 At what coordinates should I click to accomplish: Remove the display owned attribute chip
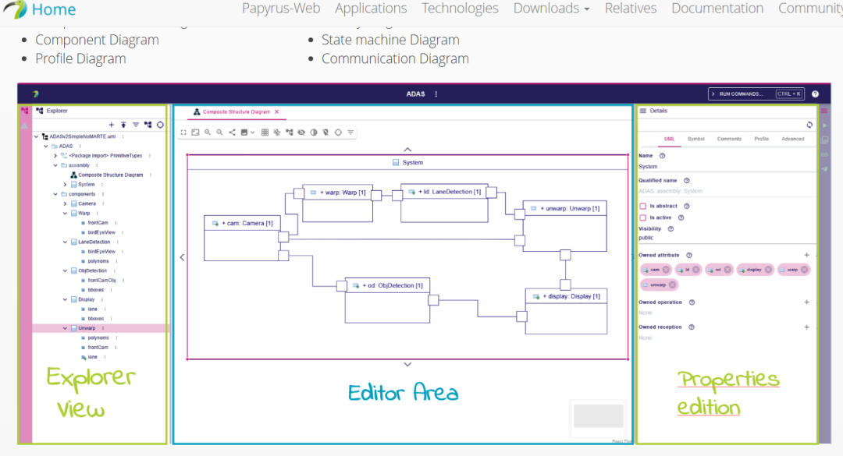[x=768, y=270]
